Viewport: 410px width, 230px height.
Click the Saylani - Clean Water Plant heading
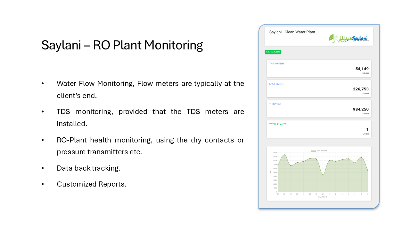point(292,32)
